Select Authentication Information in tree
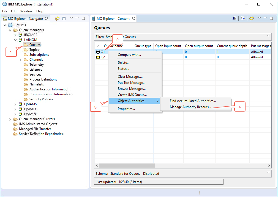Viewport: 278px width, 197px height. (x=49, y=89)
